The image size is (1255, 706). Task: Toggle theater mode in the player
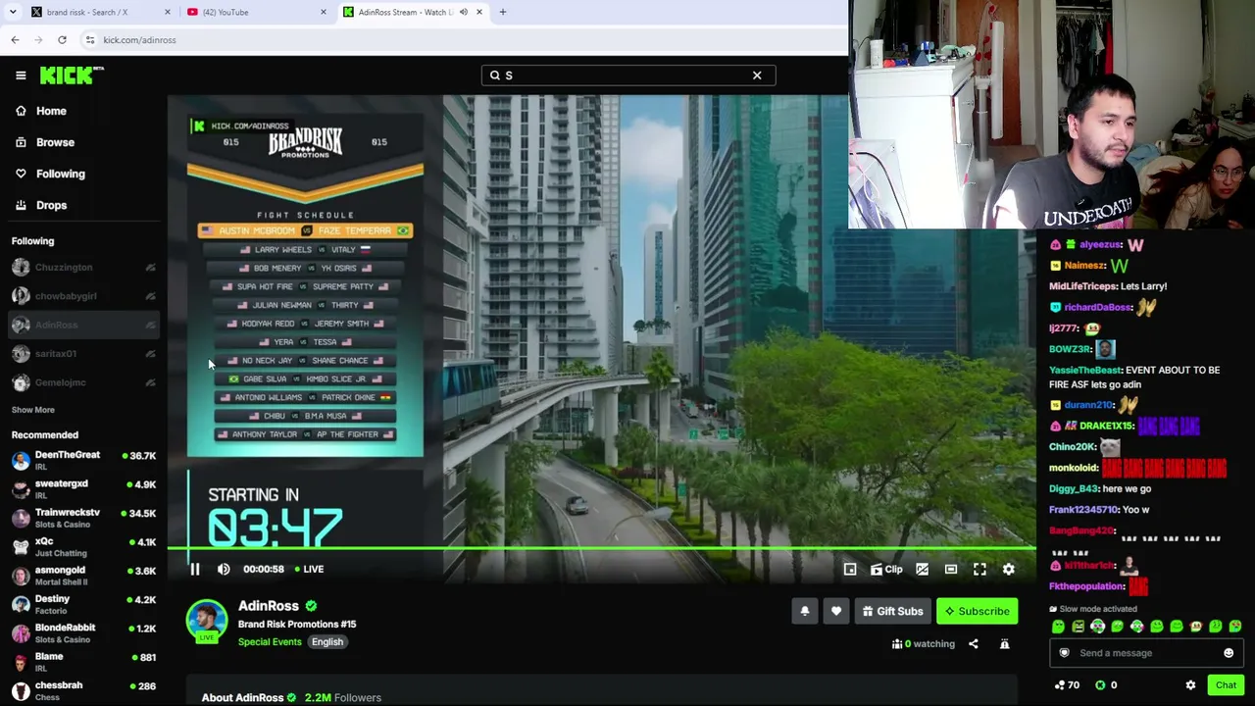tap(950, 569)
